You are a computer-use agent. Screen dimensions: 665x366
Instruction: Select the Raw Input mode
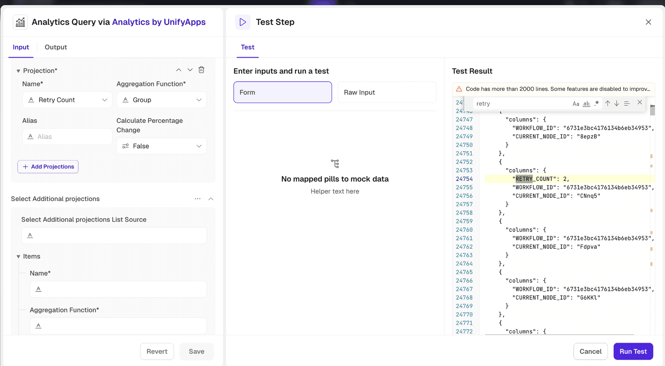[x=387, y=92]
